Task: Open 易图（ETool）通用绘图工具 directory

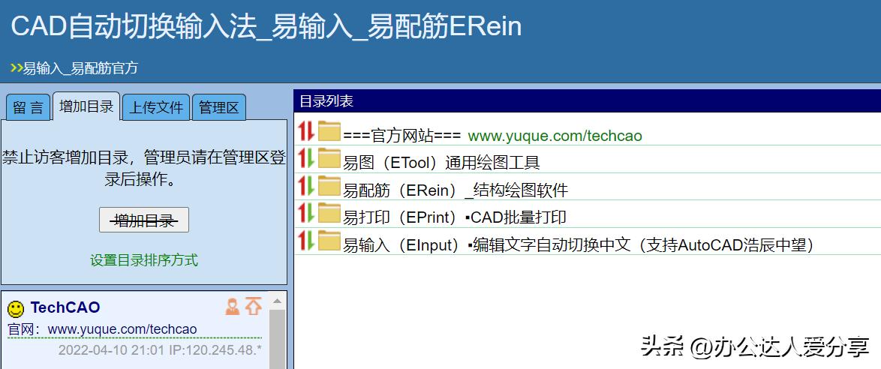Action: click(441, 163)
